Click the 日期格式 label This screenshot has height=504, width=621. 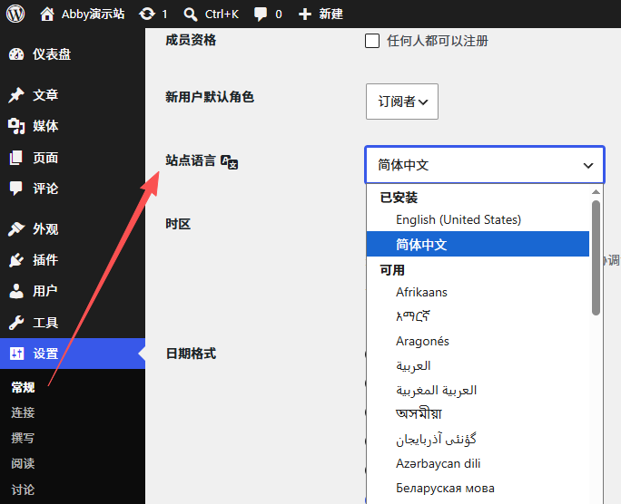tap(191, 354)
